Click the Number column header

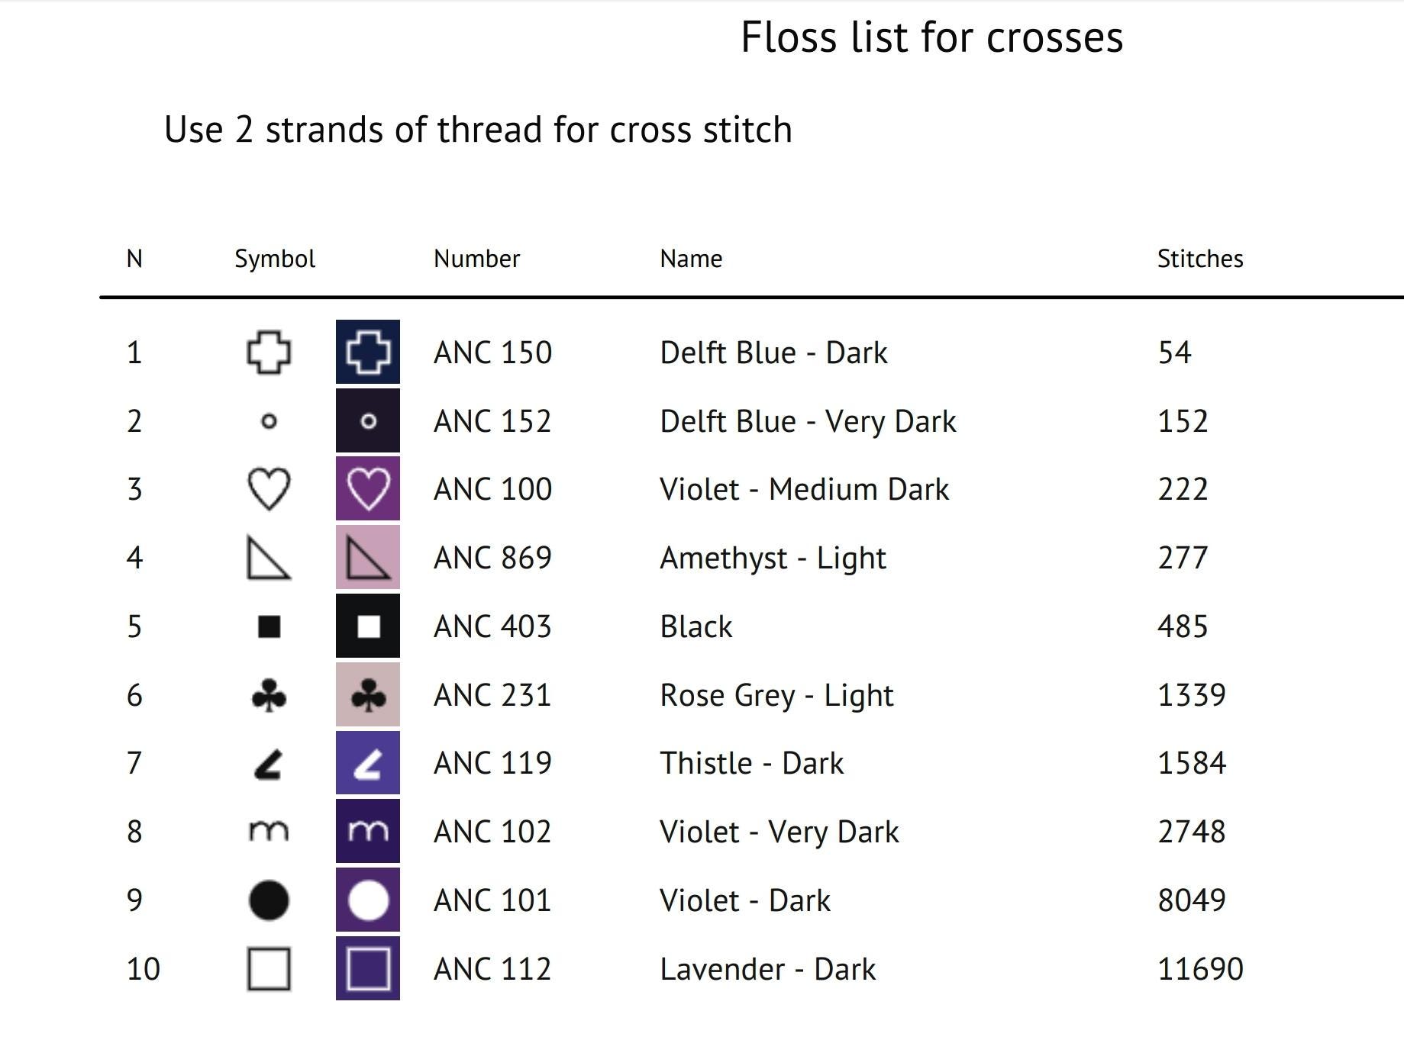click(x=476, y=259)
